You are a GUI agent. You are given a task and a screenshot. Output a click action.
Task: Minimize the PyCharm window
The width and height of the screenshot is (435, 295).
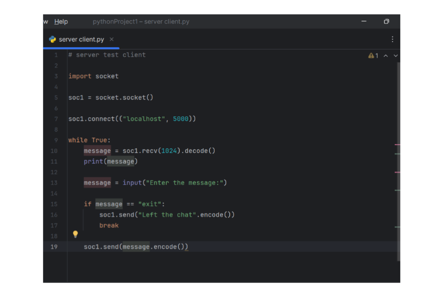point(364,21)
